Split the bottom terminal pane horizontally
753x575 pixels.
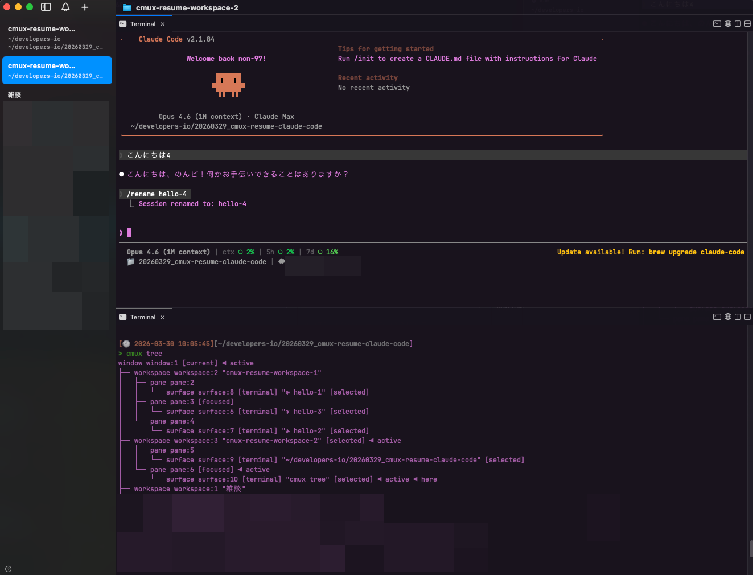[747, 317]
